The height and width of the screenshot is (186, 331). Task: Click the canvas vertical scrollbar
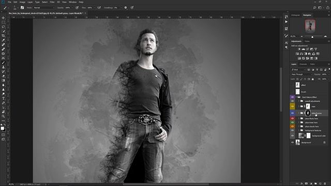pos(281,89)
